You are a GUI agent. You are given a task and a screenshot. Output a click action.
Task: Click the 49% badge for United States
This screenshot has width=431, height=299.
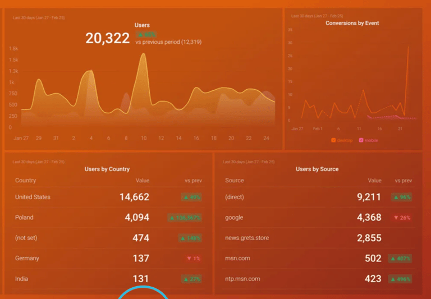pos(191,197)
